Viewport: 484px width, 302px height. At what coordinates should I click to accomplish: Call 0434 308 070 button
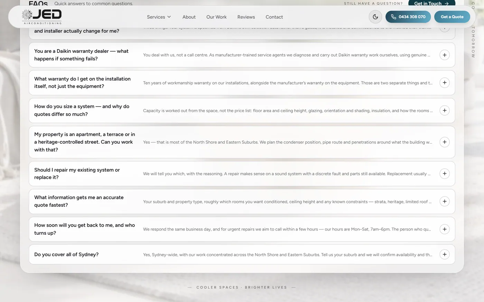coord(408,17)
